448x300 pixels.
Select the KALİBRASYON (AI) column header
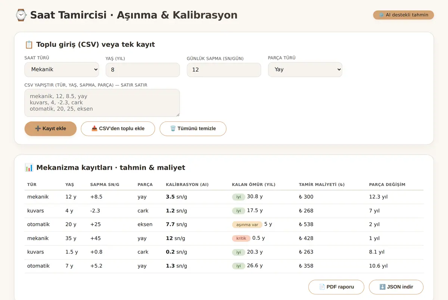tap(187, 185)
